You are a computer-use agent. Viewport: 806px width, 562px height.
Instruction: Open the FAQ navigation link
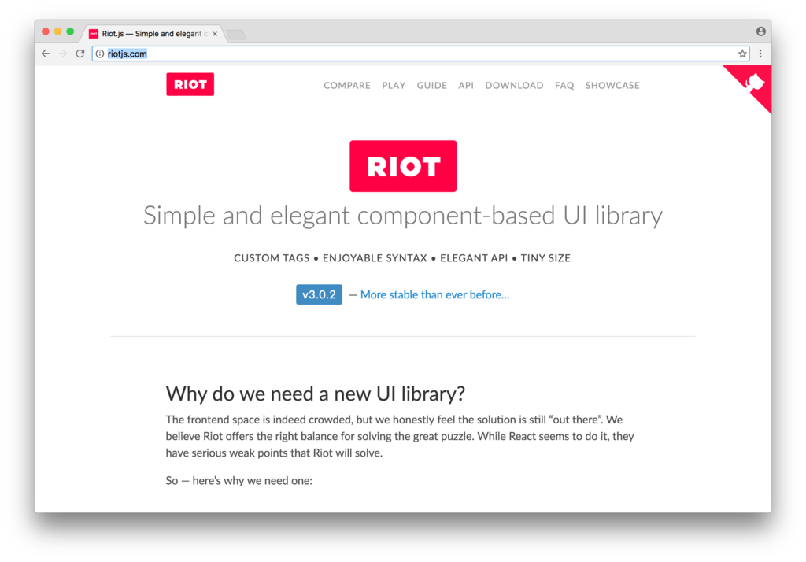click(564, 85)
